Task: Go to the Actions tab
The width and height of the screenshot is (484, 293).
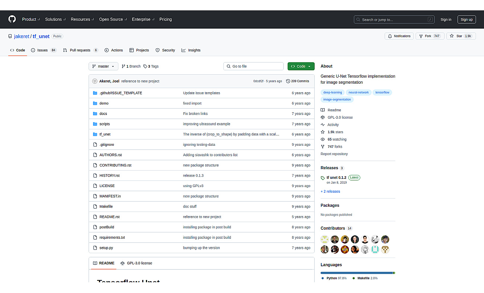Action: 114,50
